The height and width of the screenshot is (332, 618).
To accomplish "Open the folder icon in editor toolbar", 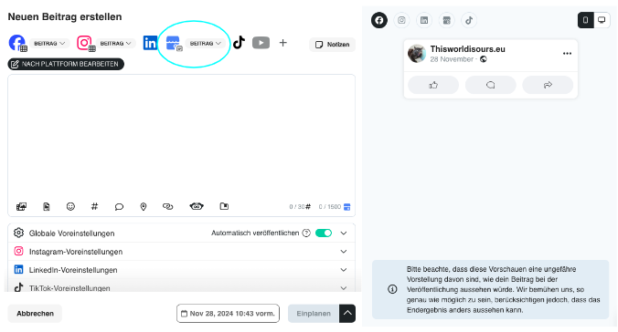I will point(224,206).
